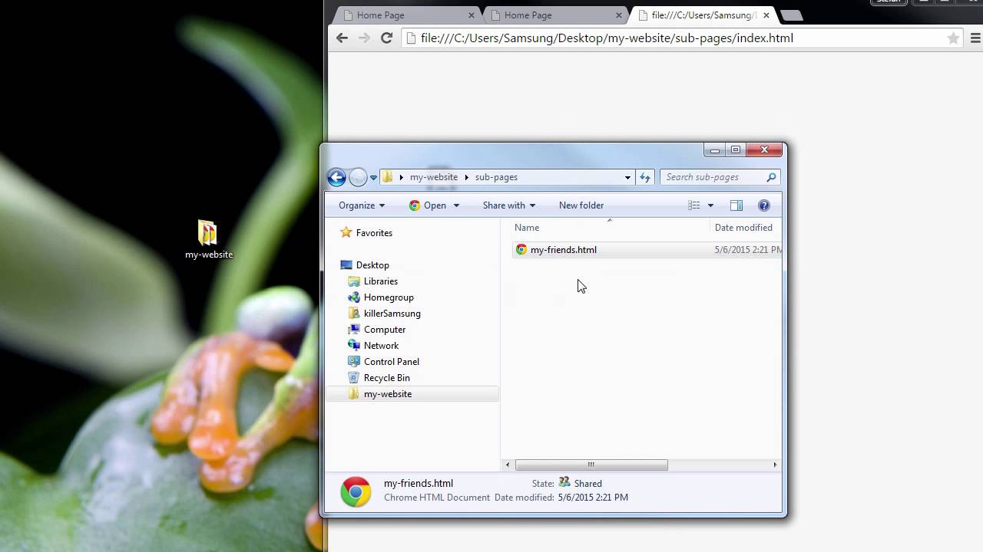
Task: Create a New folder
Action: coord(581,205)
